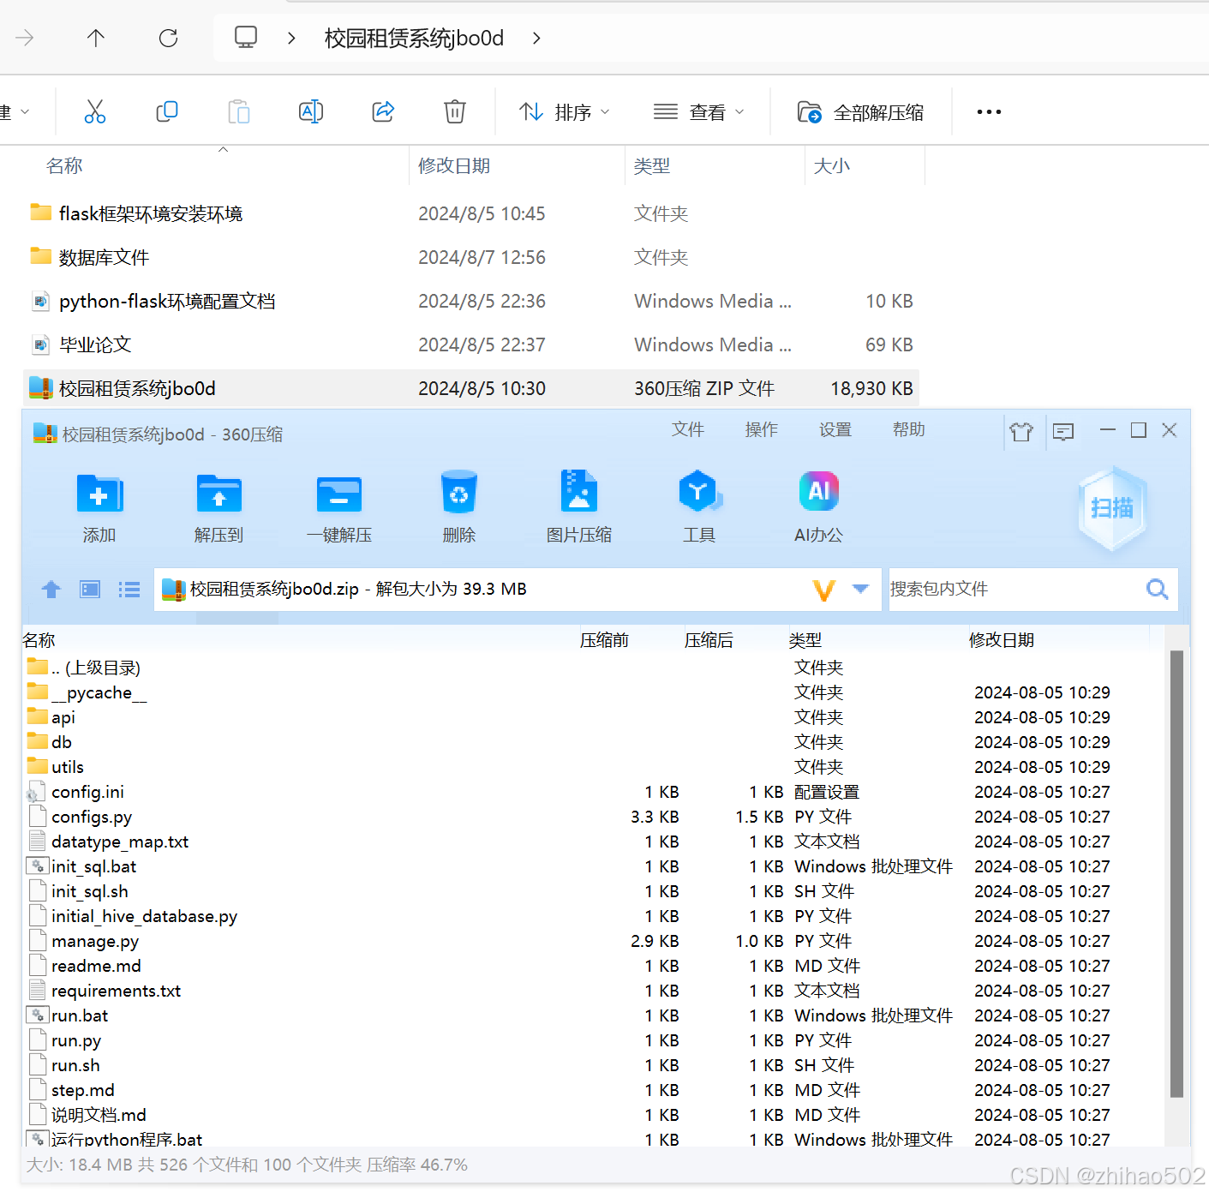Image resolution: width=1209 pixels, height=1198 pixels.
Task: Expand the breadcrumb chevron after 校园租赁系统jbo0d
Action: click(x=536, y=38)
